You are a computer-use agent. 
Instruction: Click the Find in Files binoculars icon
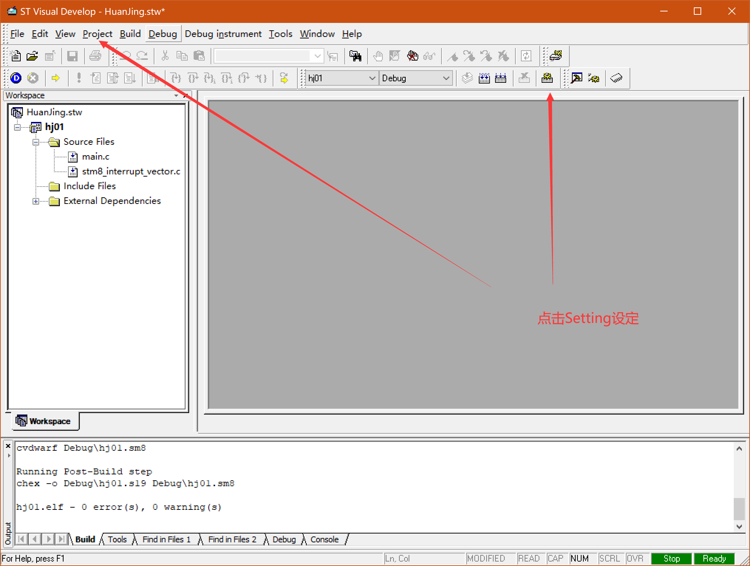[x=355, y=56]
